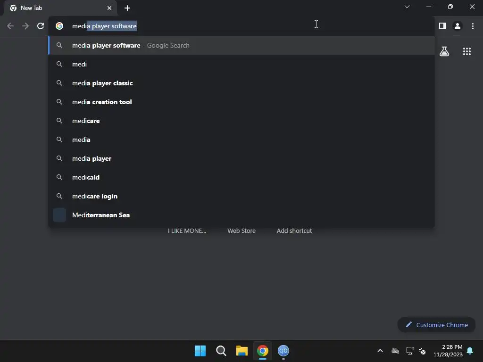Show hidden system tray icons

(380, 351)
